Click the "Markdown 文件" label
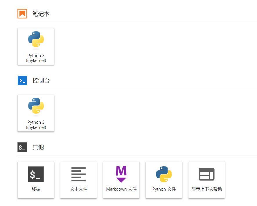This screenshot has height=206, width=257. [x=121, y=189]
